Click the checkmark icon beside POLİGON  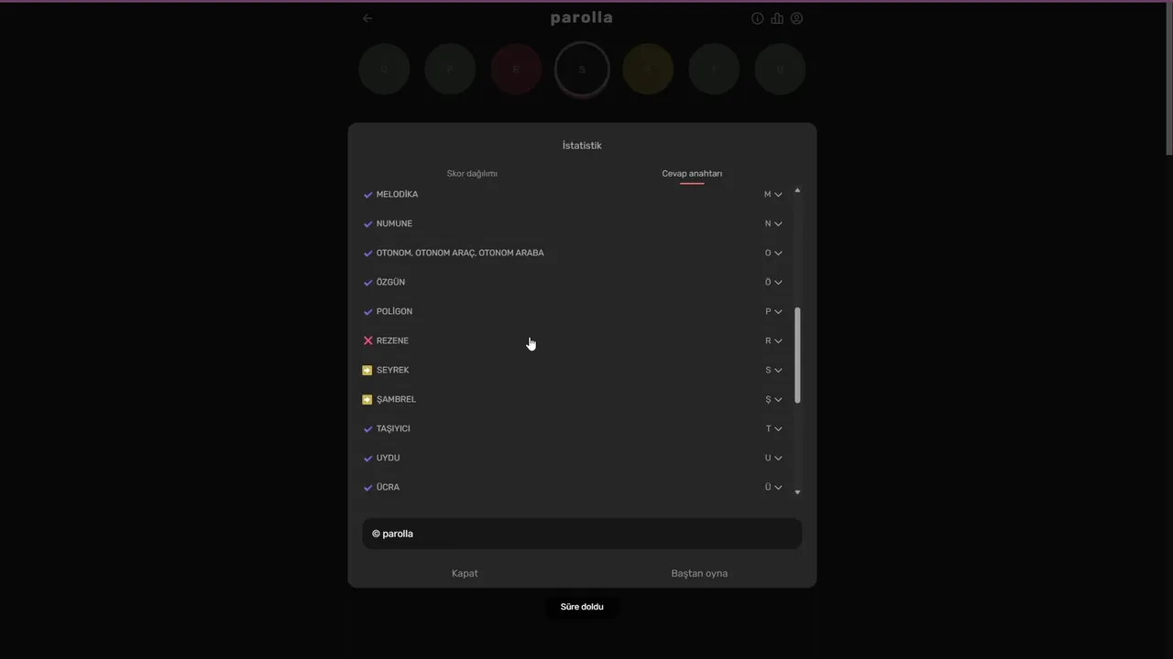[x=368, y=312]
